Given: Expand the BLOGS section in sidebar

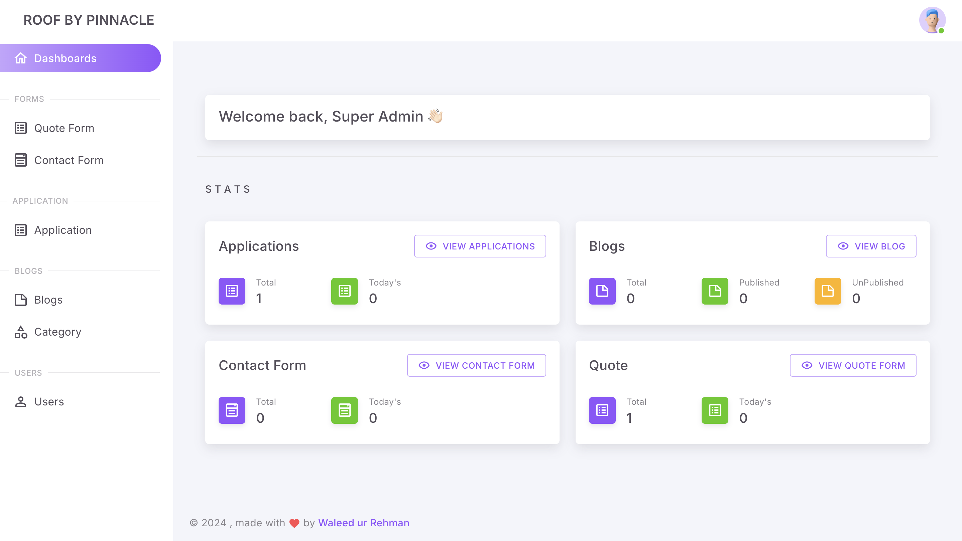Looking at the screenshot, I should pos(28,270).
